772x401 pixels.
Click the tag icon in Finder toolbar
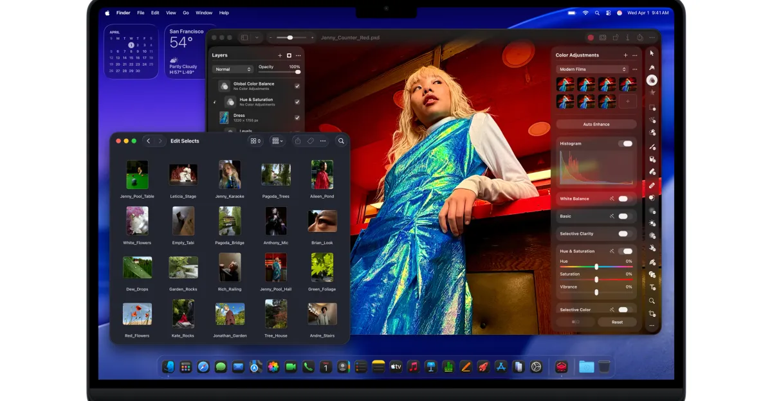point(310,141)
